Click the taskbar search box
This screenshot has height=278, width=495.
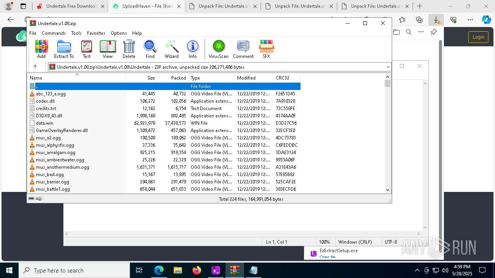pyautogui.click(x=74, y=270)
